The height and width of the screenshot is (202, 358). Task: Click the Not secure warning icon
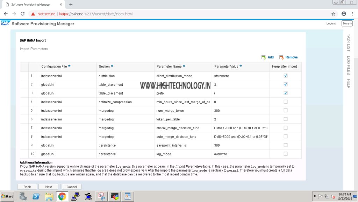[x=33, y=14]
